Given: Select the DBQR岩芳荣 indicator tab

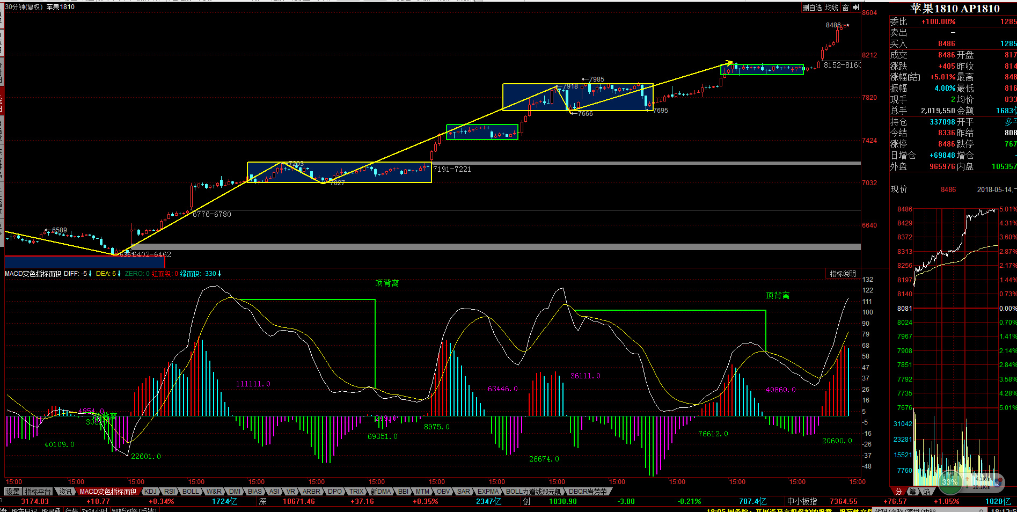Looking at the screenshot, I should click(x=588, y=492).
